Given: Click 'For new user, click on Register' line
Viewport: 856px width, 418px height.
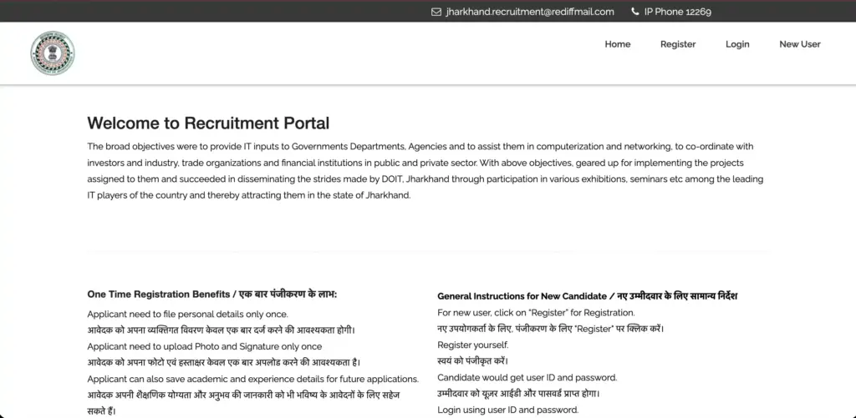Looking at the screenshot, I should 536,313.
